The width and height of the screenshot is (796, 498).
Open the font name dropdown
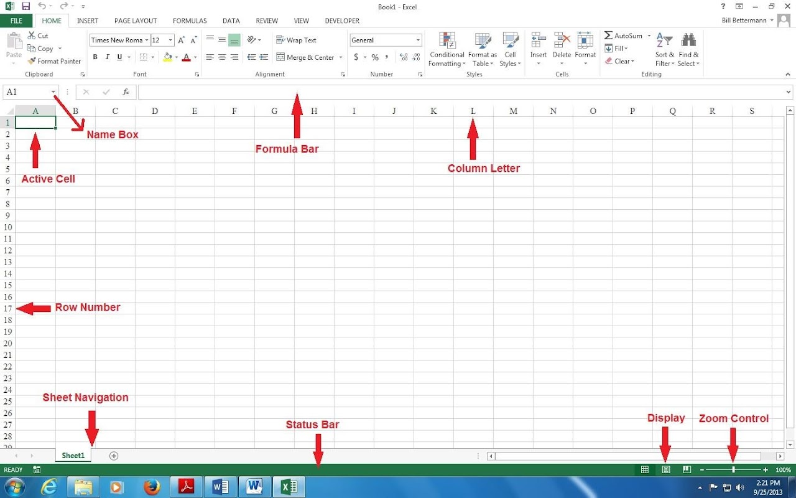tap(147, 40)
